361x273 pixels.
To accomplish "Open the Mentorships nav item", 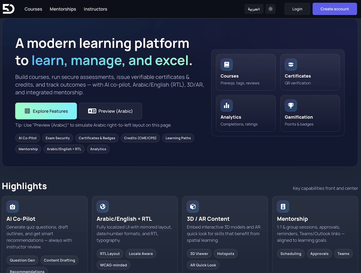I will (x=63, y=9).
